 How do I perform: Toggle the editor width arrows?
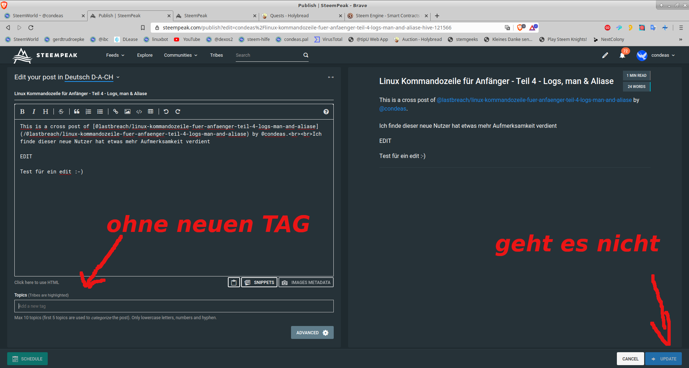point(331,77)
